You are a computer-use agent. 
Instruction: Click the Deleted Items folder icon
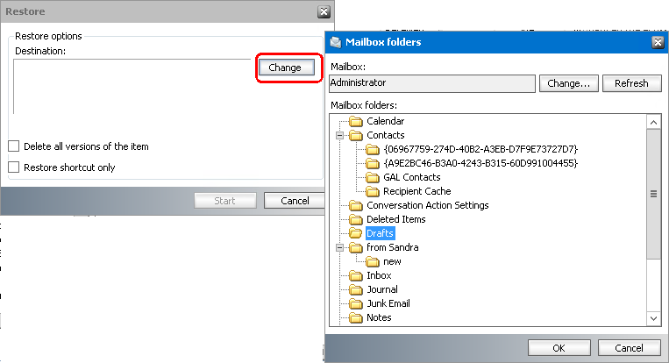pyautogui.click(x=356, y=220)
